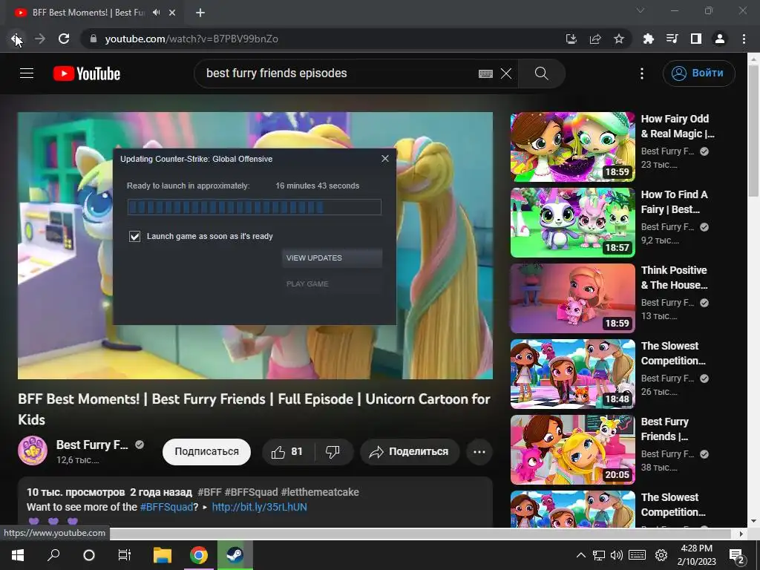This screenshot has height=570, width=760.
Task: Click the settings gear in system tray
Action: coord(661,555)
